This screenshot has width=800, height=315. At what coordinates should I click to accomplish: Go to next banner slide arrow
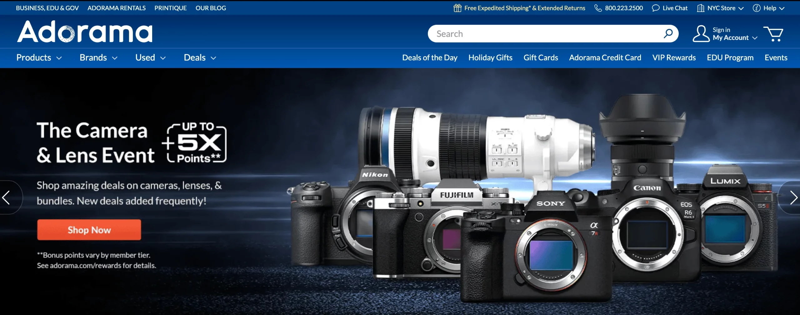793,197
